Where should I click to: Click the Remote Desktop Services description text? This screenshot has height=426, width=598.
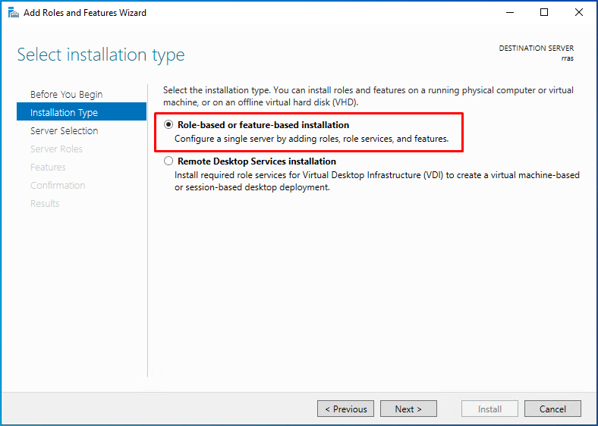[377, 181]
